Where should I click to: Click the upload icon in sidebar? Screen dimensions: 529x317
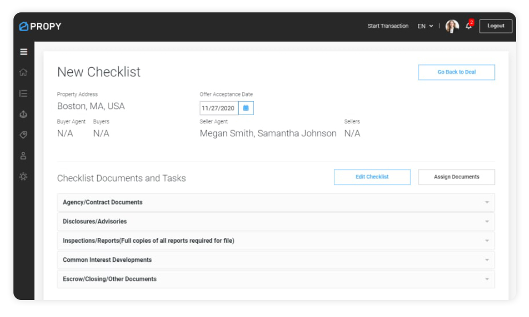[x=23, y=114]
